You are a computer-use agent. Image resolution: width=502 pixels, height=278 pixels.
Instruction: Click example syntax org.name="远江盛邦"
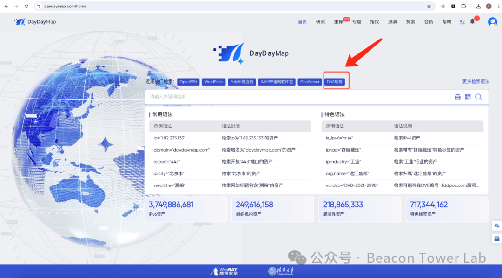tap(347, 173)
